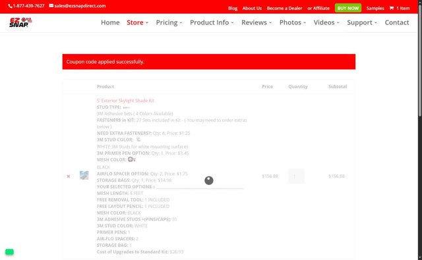Click the Coupon code applied successfully message

pos(209,62)
